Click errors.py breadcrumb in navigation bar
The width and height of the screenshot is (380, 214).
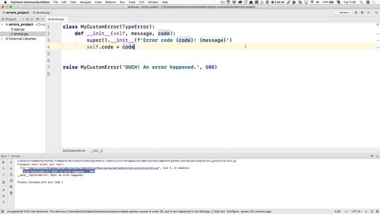tap(42, 12)
